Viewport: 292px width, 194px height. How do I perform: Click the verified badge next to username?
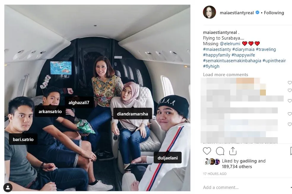257,12
